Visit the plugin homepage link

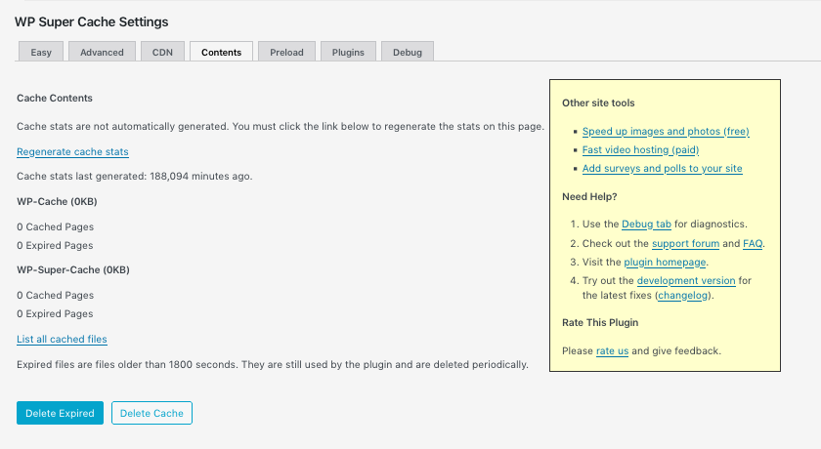[x=665, y=263]
